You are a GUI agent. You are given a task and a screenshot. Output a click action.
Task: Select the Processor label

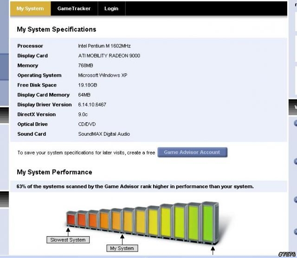[x=30, y=46]
